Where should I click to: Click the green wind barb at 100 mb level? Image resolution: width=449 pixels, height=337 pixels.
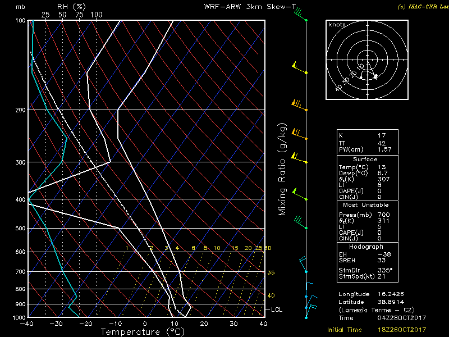[300, 15]
